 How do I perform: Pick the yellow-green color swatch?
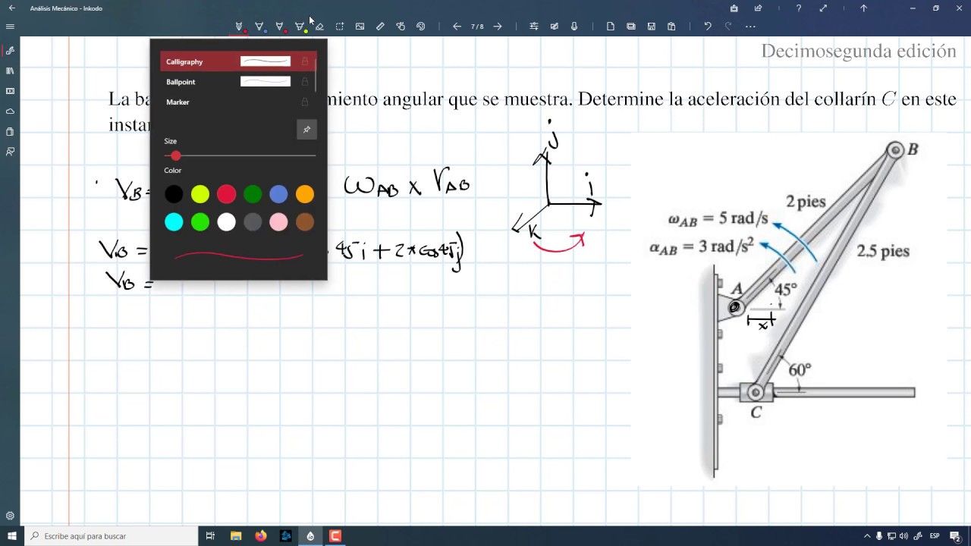[200, 194]
